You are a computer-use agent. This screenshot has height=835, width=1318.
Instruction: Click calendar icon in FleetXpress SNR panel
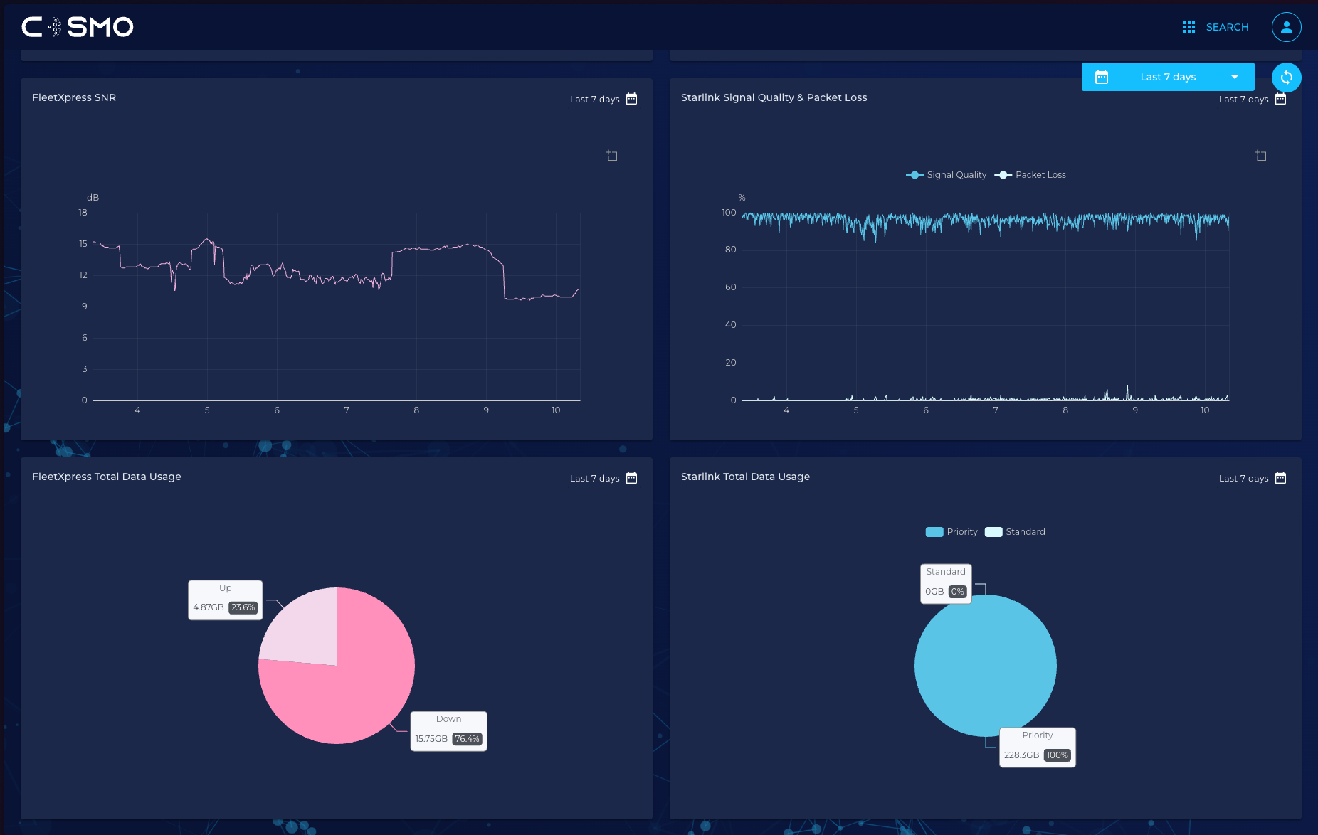[631, 99]
